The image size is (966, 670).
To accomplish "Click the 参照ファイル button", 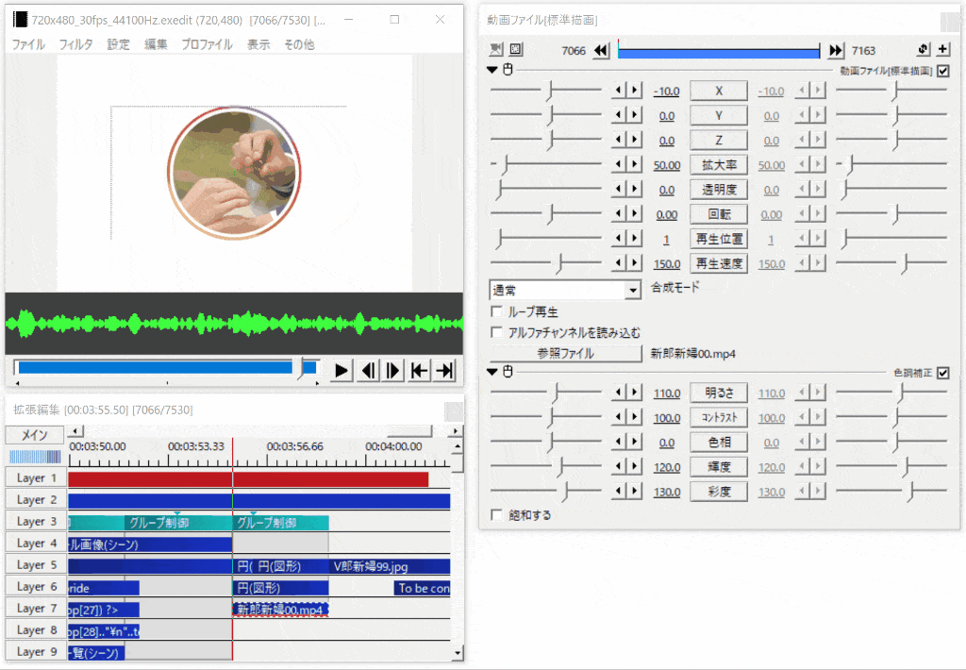I will (565, 354).
